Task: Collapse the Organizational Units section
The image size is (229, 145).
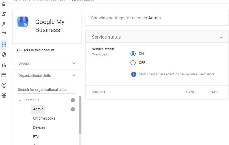Action: (x=74, y=76)
